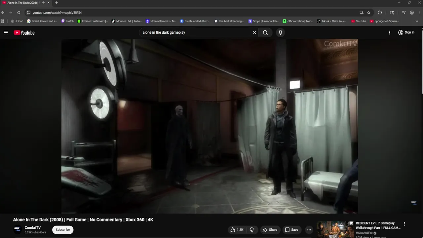This screenshot has width=423, height=238.
Task: Open ComkriTV channel name link
Action: coord(33,227)
